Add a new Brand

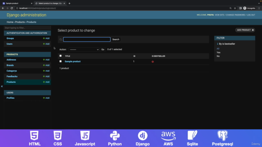point(46,65)
